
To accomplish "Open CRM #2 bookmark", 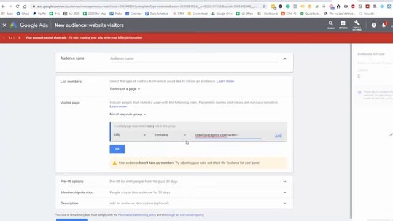I will [289, 14].
